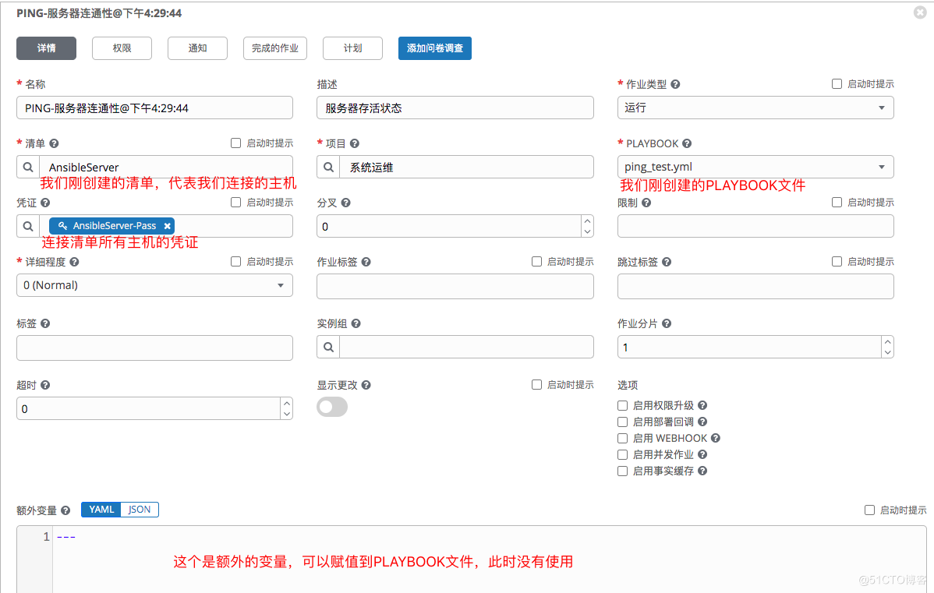Open inventory lookup with the 清单 search icon
Image resolution: width=934 pixels, height=593 pixels.
tap(28, 168)
